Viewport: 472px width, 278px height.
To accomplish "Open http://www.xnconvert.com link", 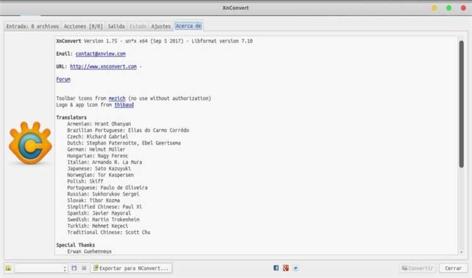I will 103,67.
